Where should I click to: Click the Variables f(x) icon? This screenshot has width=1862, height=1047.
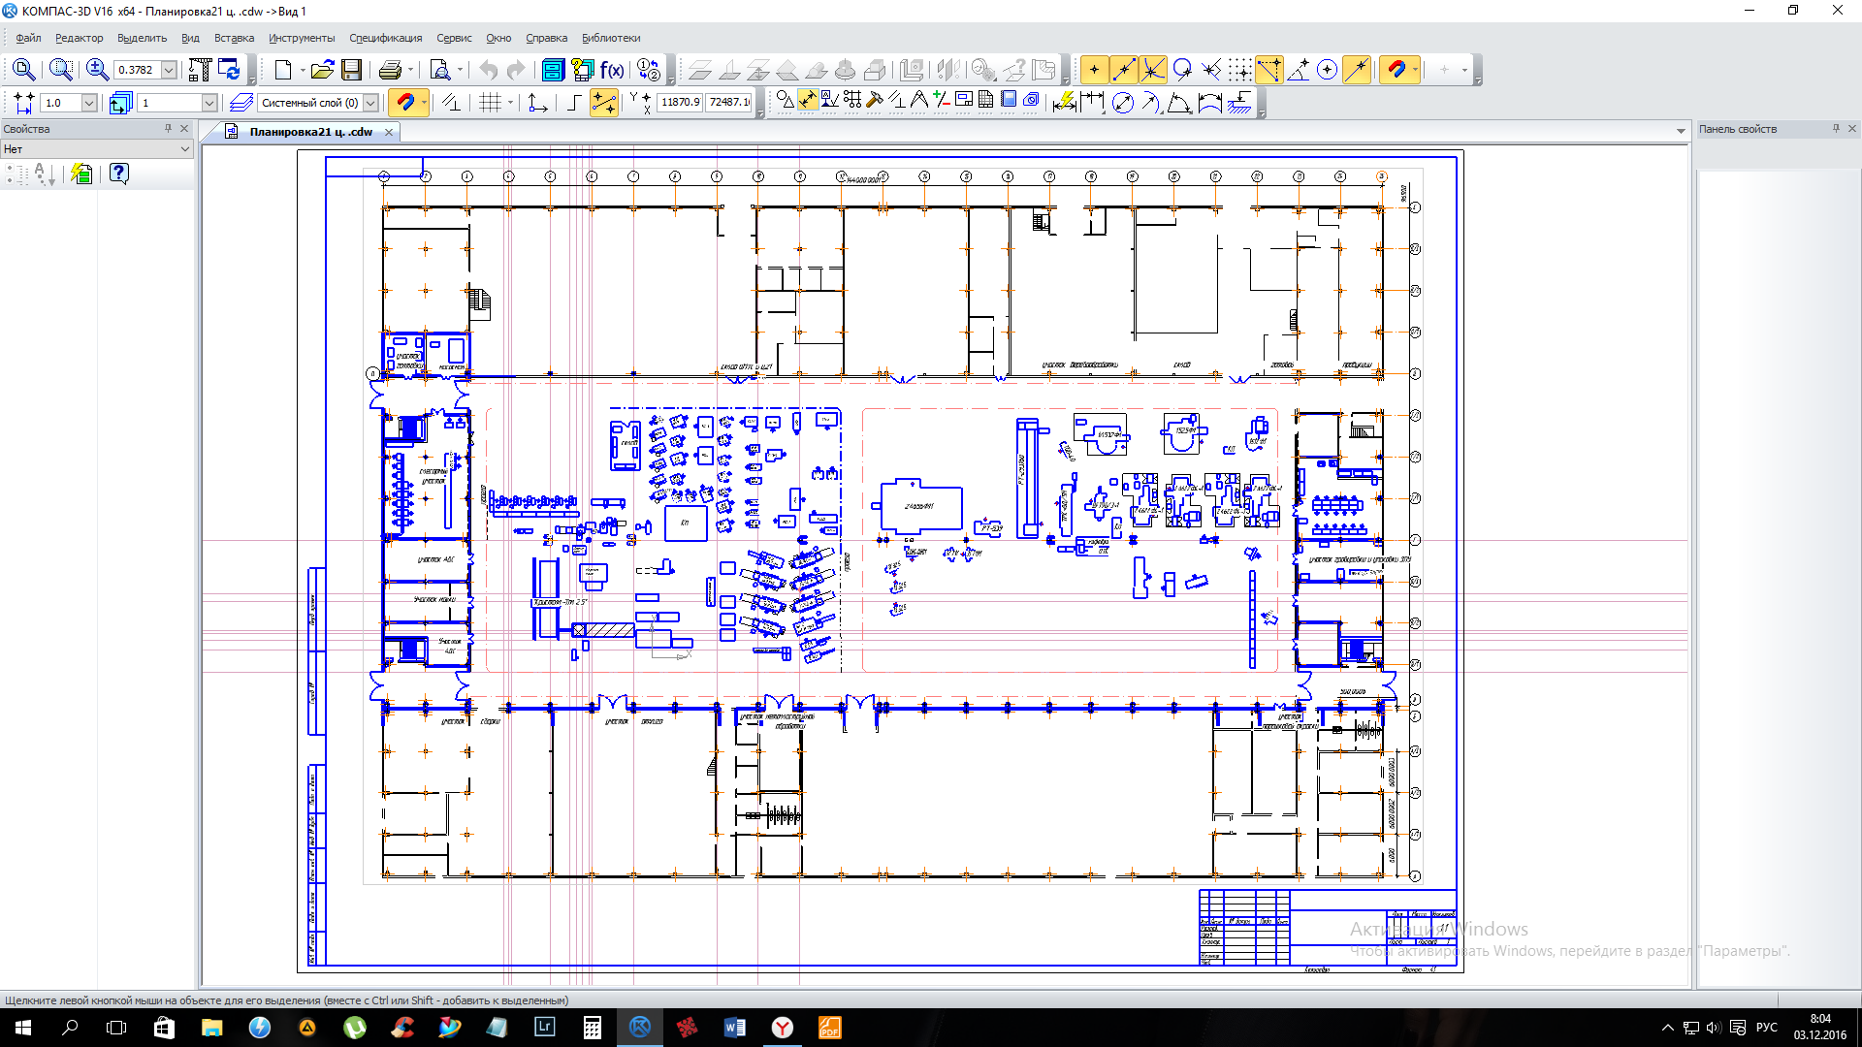pos(612,70)
